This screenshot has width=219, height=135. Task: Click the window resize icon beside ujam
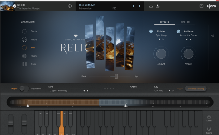tap(202, 6)
